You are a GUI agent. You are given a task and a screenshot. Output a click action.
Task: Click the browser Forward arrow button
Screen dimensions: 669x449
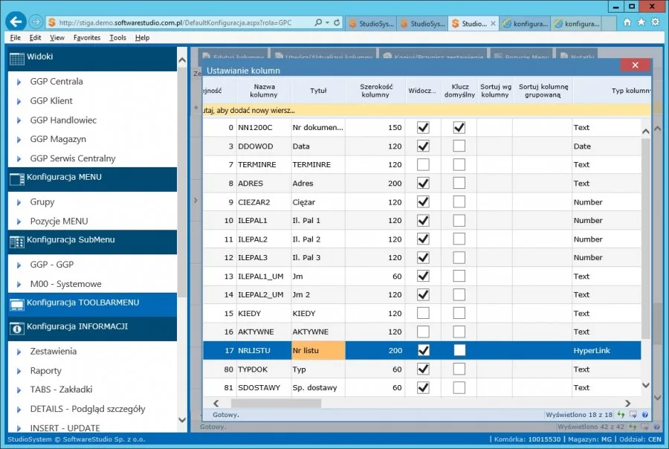click(x=36, y=22)
